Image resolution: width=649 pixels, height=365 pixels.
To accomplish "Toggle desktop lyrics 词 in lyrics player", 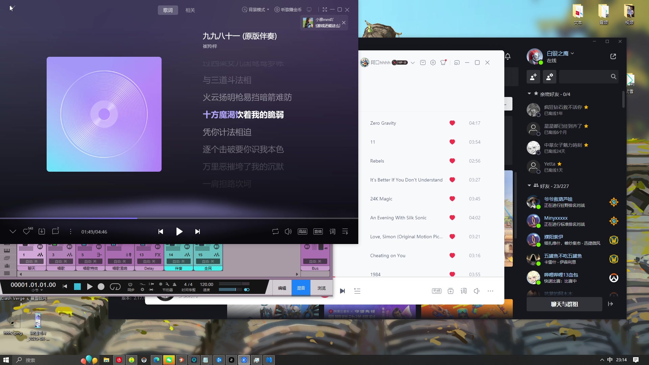I will [333, 232].
